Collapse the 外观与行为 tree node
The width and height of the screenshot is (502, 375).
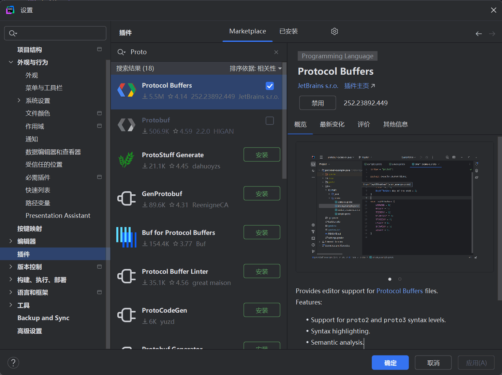[11, 62]
